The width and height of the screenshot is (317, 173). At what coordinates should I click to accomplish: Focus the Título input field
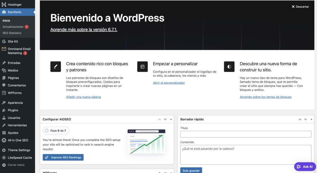click(x=245, y=134)
